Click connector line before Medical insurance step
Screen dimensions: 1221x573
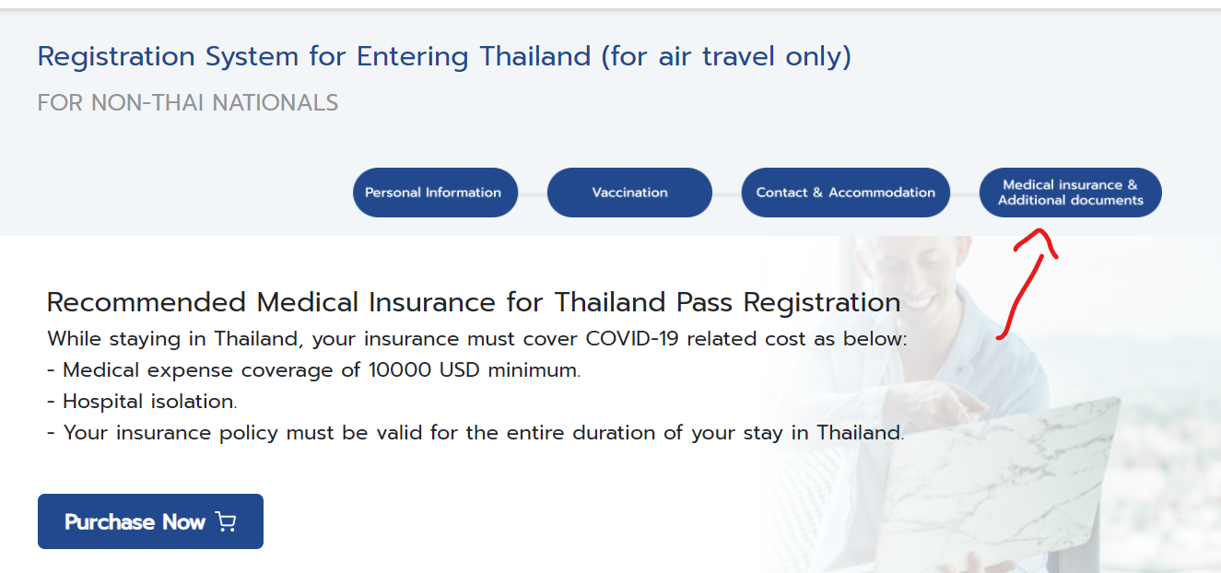point(965,194)
